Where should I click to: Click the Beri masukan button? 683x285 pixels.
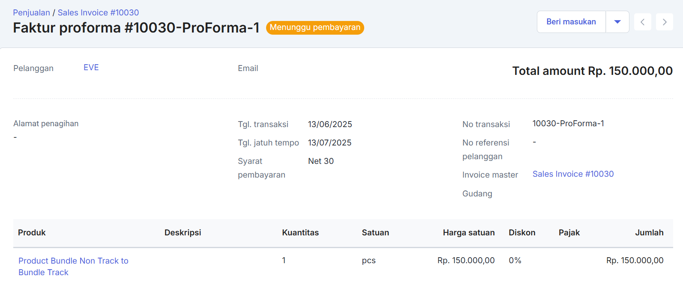tap(571, 22)
